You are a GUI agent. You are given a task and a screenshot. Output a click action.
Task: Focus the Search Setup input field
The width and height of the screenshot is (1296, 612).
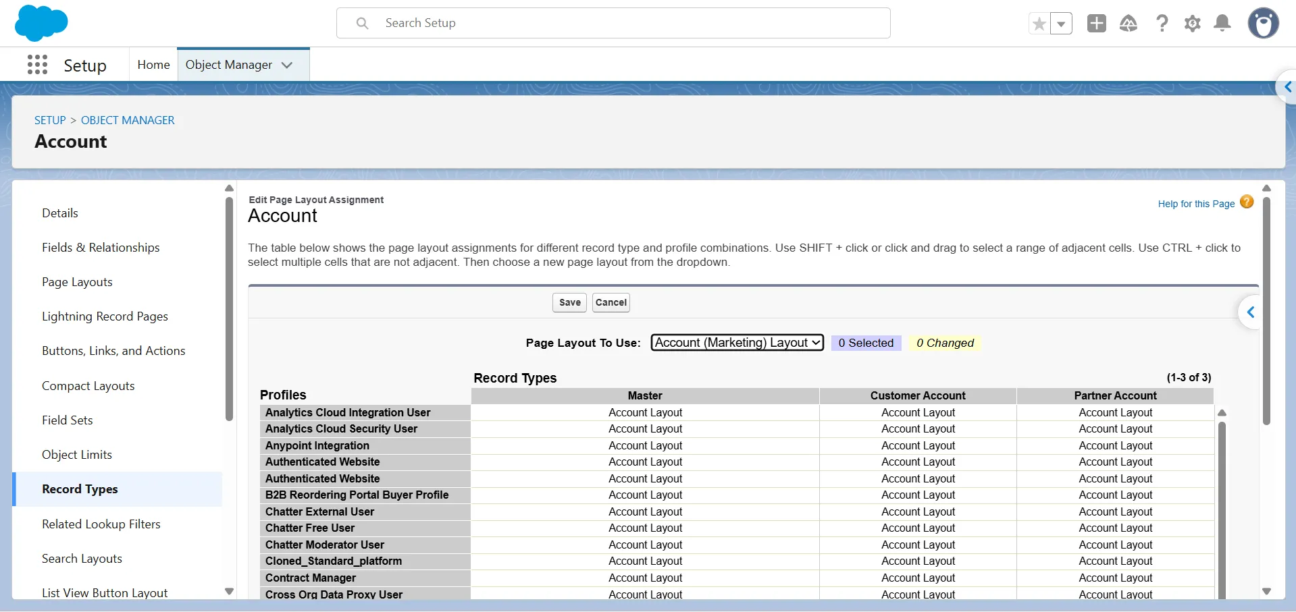pyautogui.click(x=613, y=23)
